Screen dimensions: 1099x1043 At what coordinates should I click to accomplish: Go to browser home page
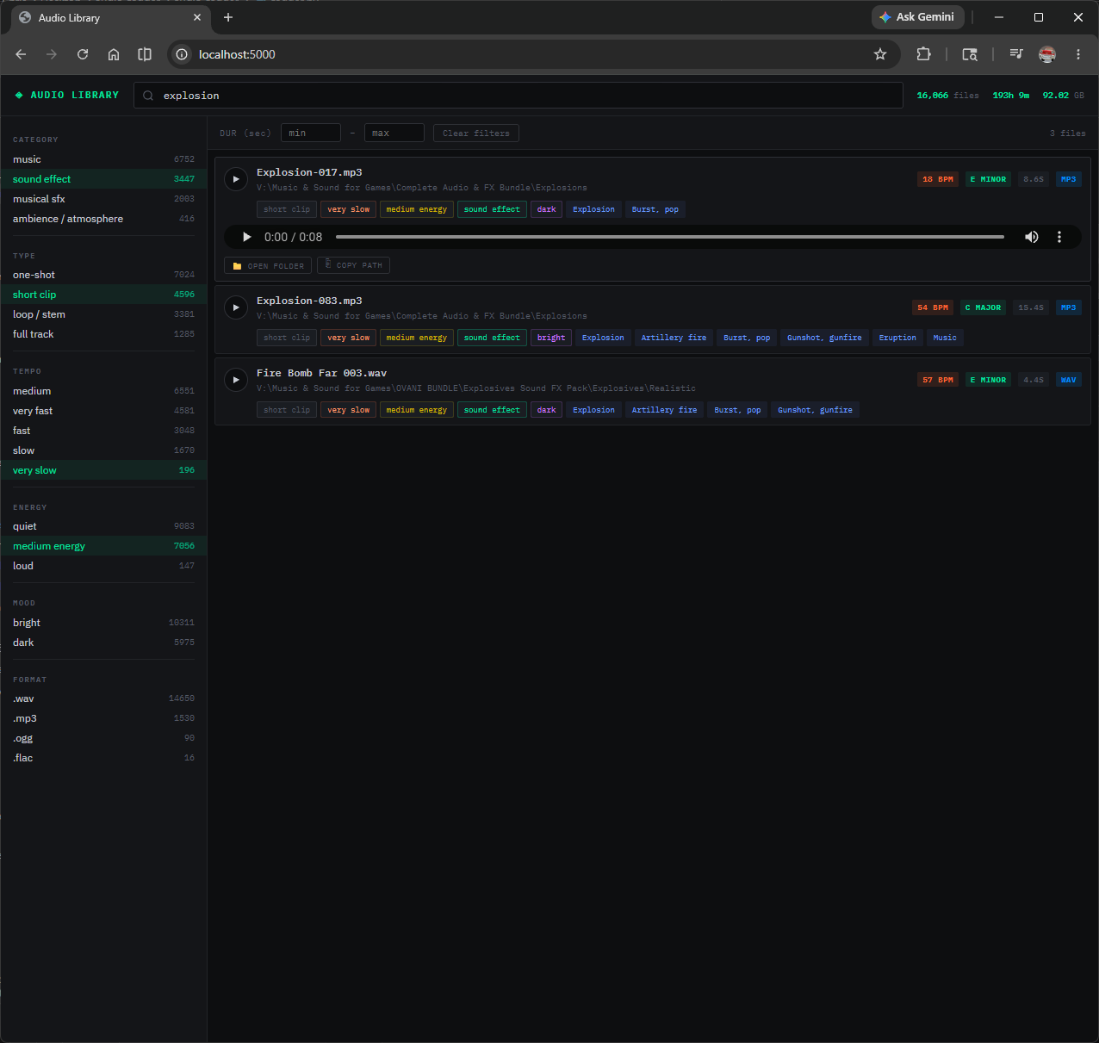click(x=114, y=54)
